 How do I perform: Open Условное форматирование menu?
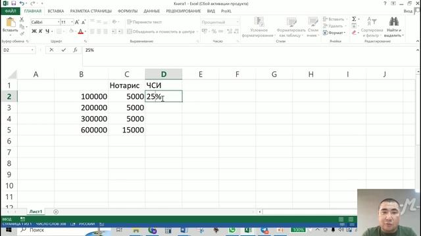pos(258,27)
